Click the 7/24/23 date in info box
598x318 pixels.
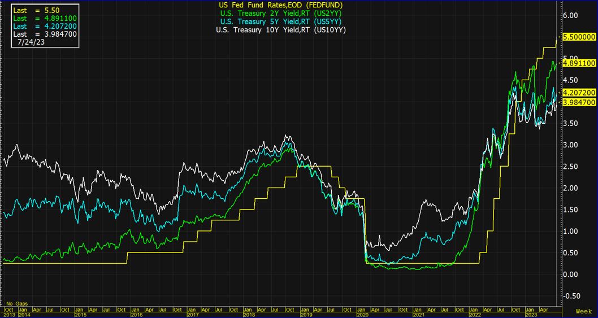pos(31,42)
